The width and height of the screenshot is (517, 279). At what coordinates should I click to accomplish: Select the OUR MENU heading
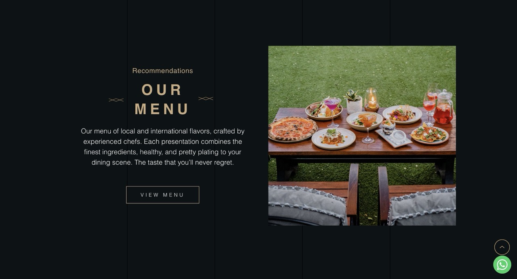pyautogui.click(x=162, y=99)
